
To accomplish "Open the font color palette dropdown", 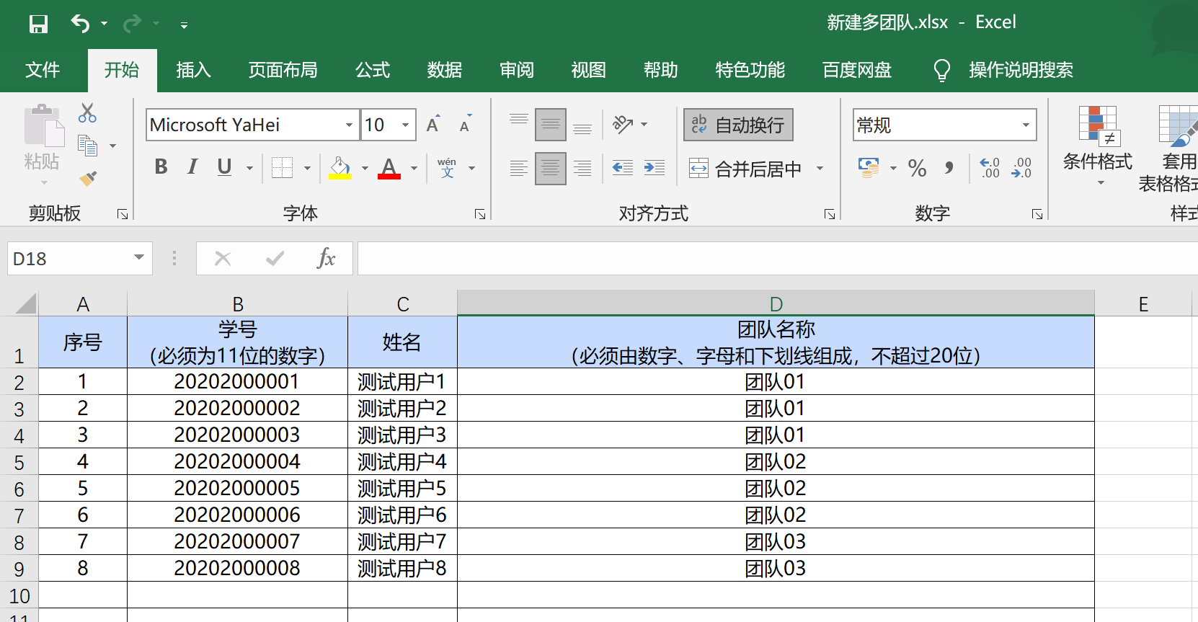I will pyautogui.click(x=414, y=168).
